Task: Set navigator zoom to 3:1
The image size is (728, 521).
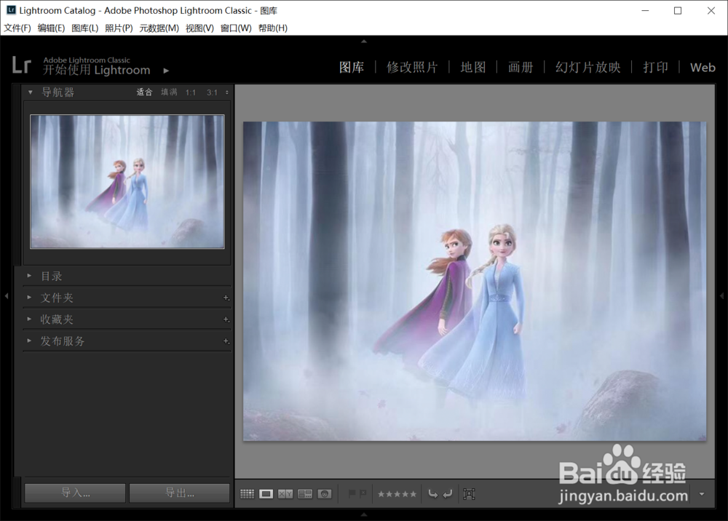Action: pos(212,93)
